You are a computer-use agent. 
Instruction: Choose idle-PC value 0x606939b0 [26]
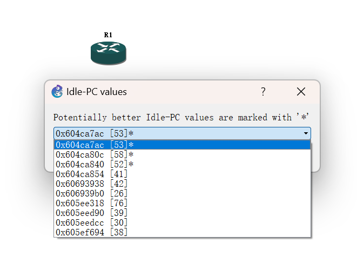pos(182,193)
